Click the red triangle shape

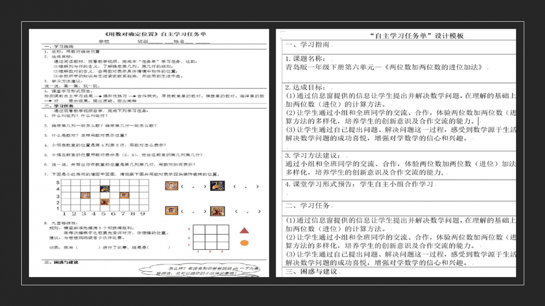coord(245,231)
